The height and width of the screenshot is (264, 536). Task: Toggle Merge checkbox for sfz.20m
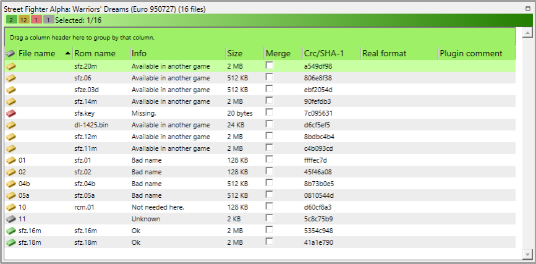click(x=270, y=66)
